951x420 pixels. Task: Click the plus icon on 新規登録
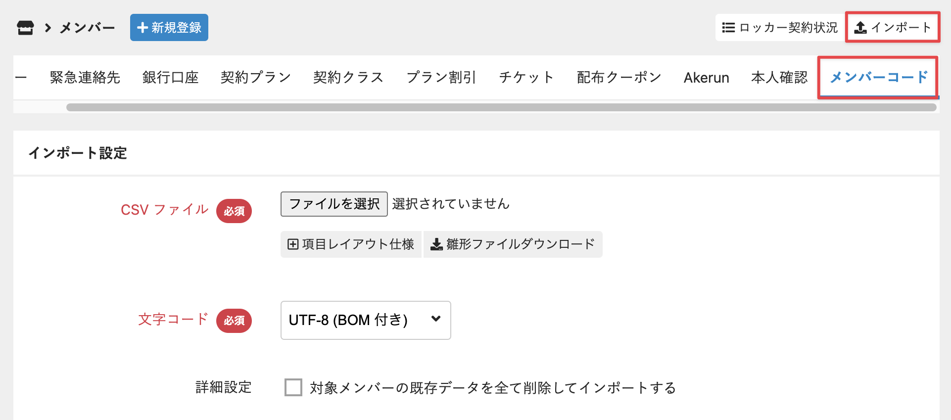tap(143, 28)
